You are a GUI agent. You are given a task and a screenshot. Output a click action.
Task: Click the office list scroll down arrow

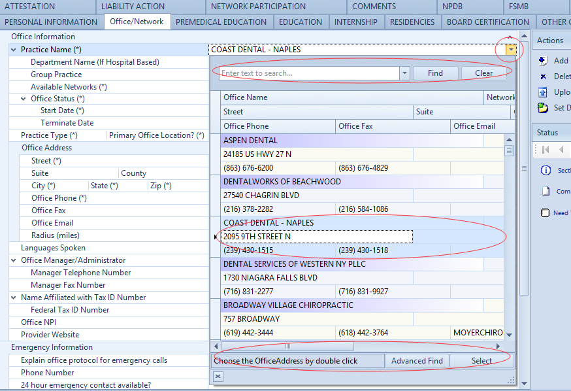pos(509,335)
